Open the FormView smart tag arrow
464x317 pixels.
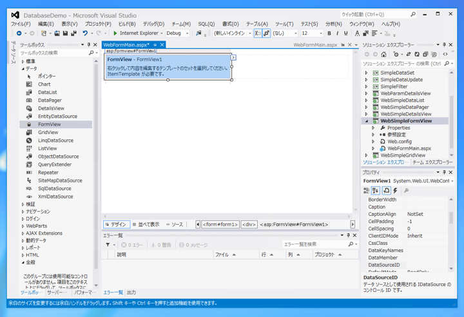tap(233, 57)
